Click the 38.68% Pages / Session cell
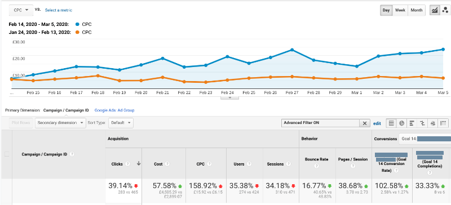The image size is (451, 205). pyautogui.click(x=353, y=191)
